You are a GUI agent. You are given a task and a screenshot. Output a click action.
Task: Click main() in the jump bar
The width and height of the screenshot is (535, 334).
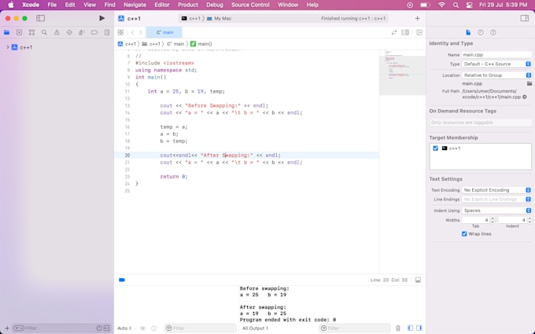tap(201, 44)
